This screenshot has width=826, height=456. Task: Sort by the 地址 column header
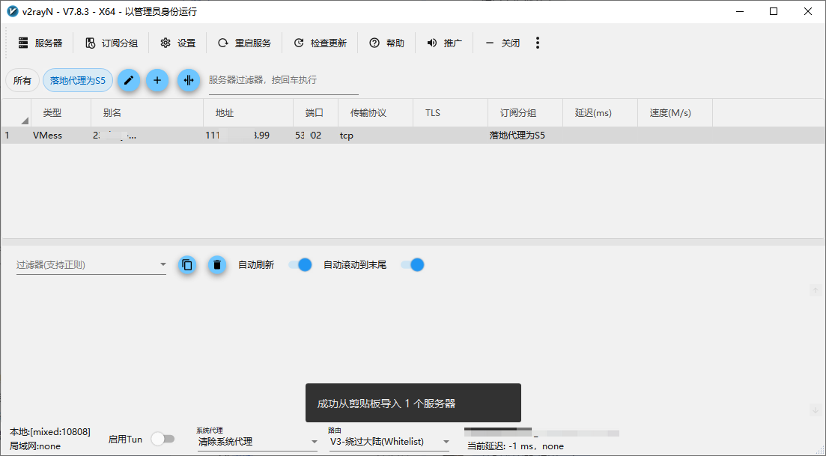pyautogui.click(x=248, y=113)
